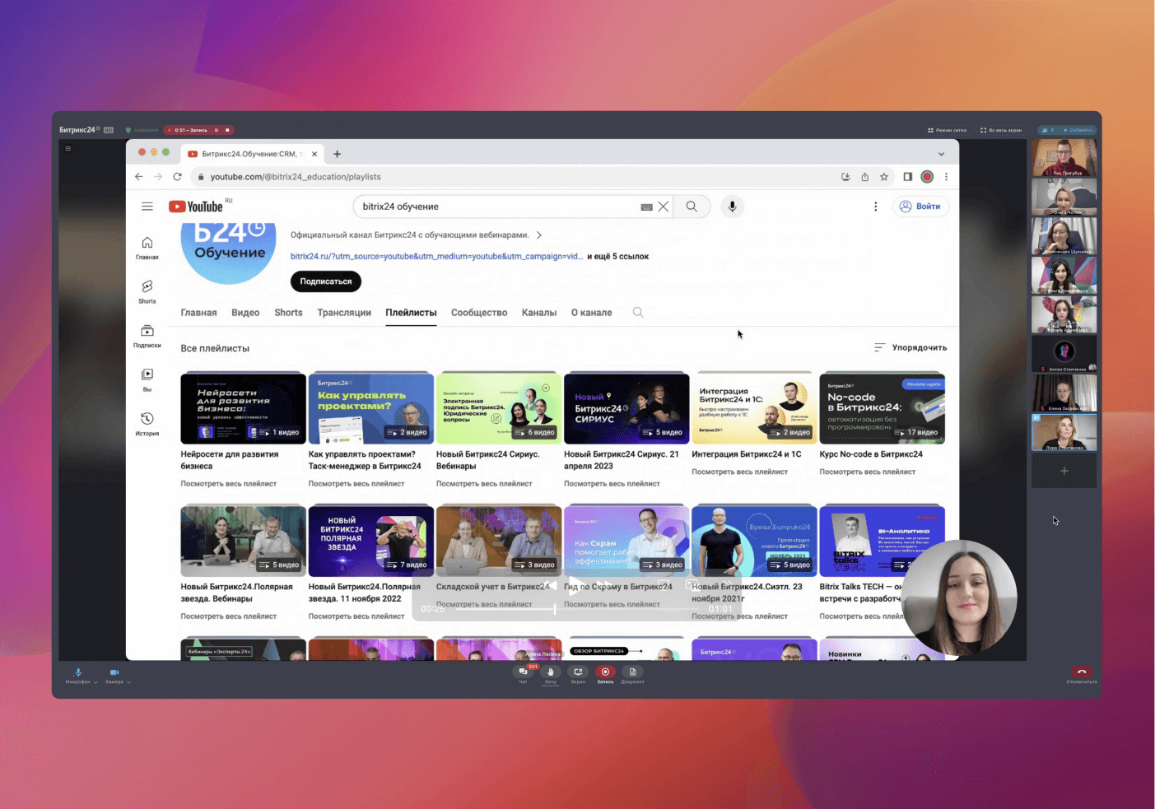Open the YouTube hamburger guide menu

coord(147,207)
